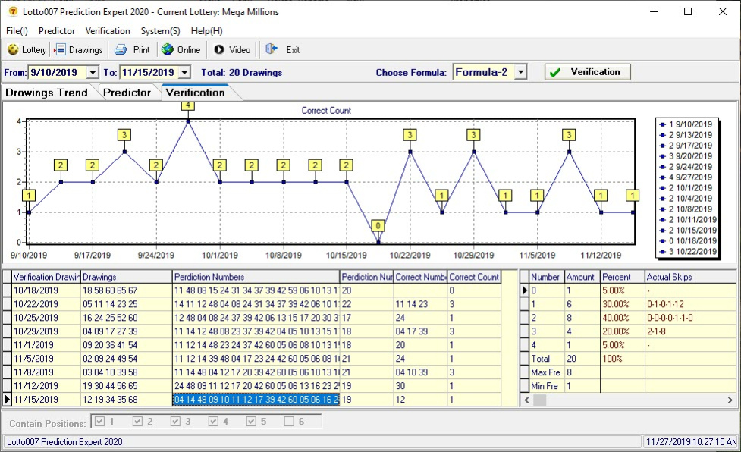Click the Formula-2 combo box text
741x452 pixels.
coord(483,72)
